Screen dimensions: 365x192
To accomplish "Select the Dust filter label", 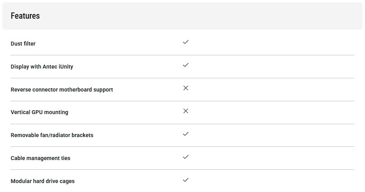I will pyautogui.click(x=23, y=44).
